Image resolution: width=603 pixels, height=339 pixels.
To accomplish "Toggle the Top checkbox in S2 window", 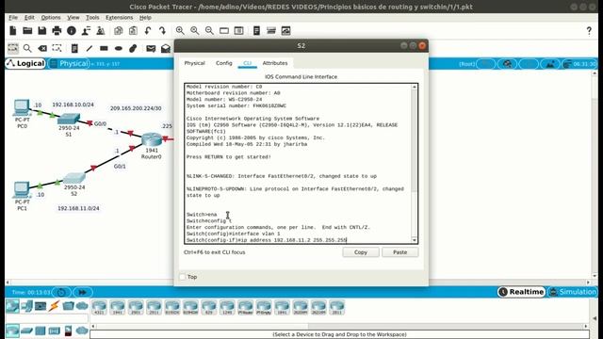I will tap(183, 277).
